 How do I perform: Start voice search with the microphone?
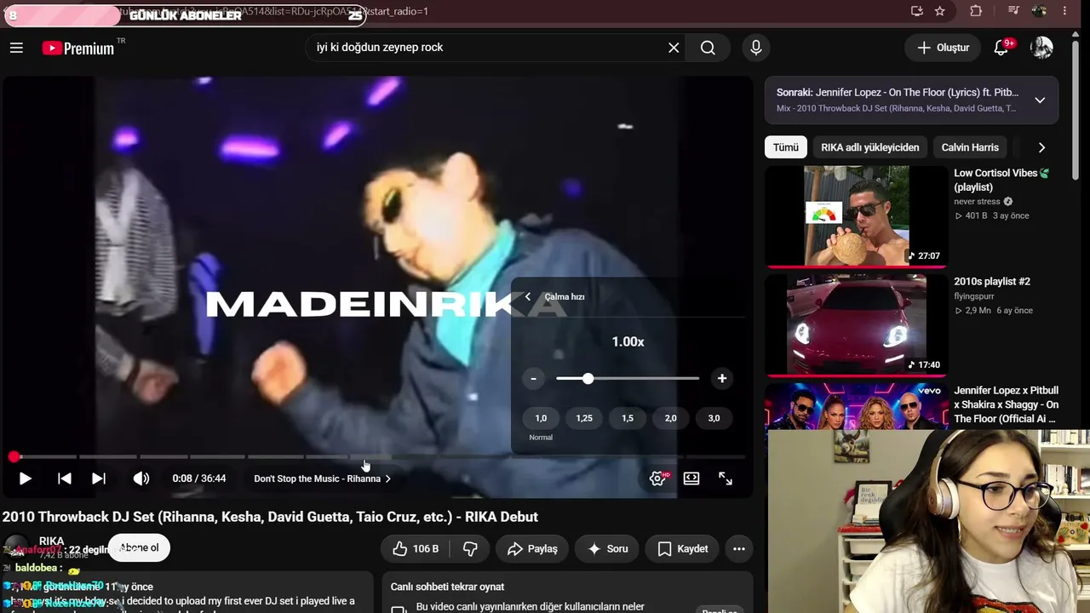pos(755,48)
